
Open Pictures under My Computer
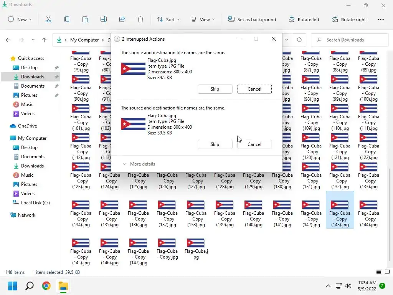tap(29, 184)
